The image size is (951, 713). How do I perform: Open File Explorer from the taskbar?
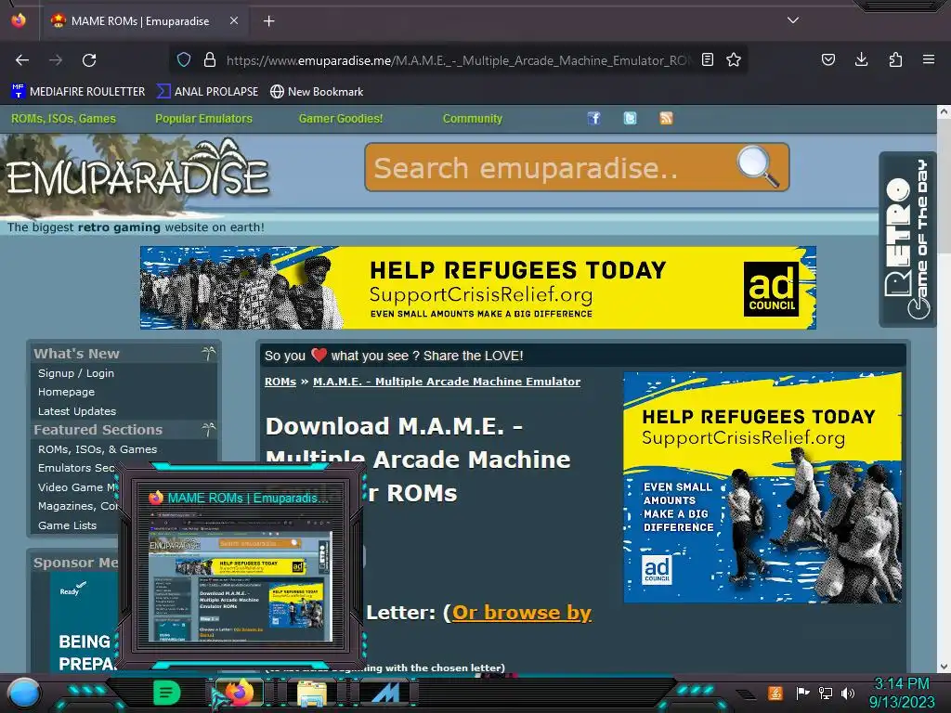pos(312,694)
